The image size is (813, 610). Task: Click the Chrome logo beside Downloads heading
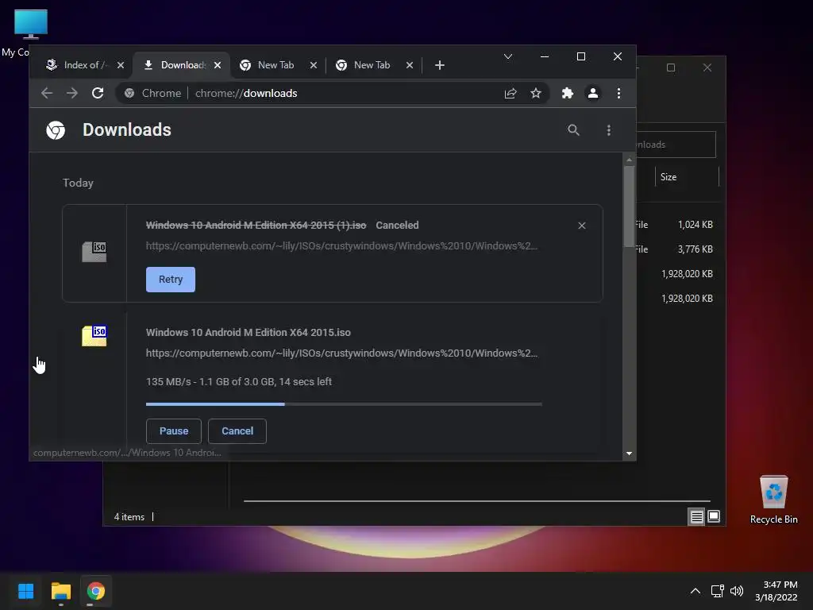56,130
